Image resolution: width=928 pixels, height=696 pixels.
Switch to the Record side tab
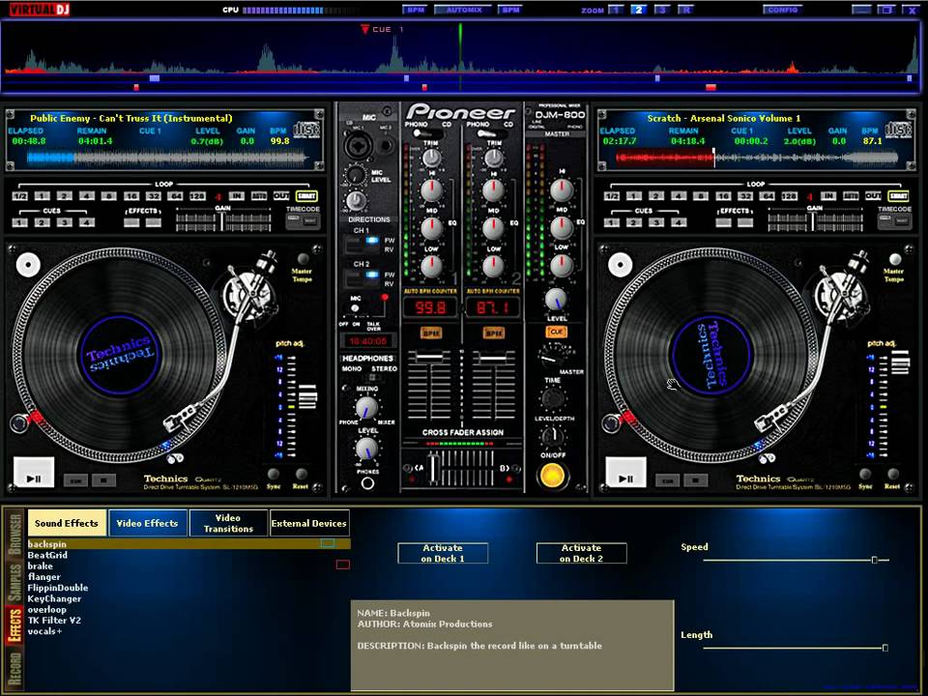point(14,668)
